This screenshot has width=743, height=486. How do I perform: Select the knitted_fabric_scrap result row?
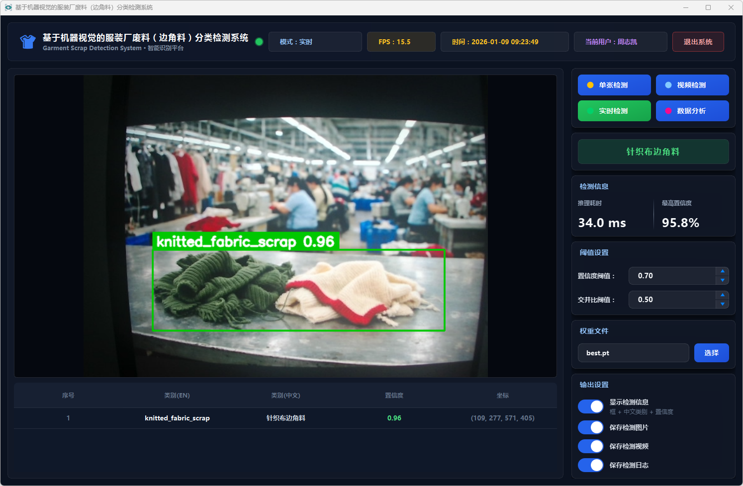coord(285,418)
